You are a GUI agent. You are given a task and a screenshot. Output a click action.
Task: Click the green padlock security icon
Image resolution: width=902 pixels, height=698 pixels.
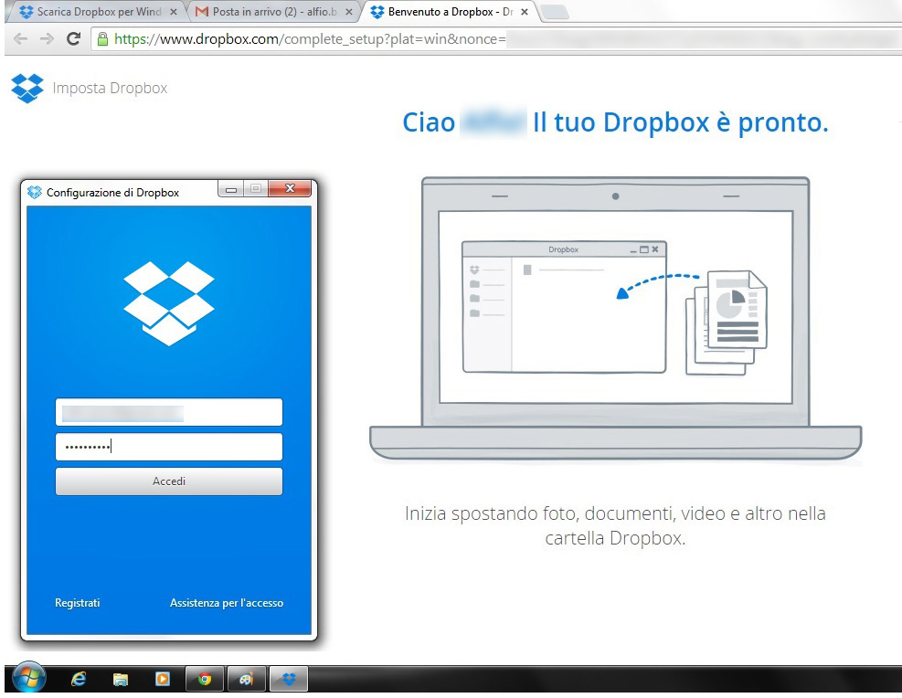102,39
